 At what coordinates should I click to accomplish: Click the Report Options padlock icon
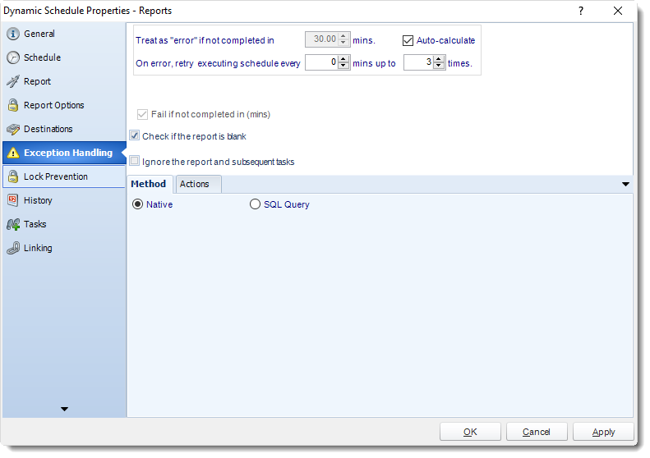click(13, 105)
